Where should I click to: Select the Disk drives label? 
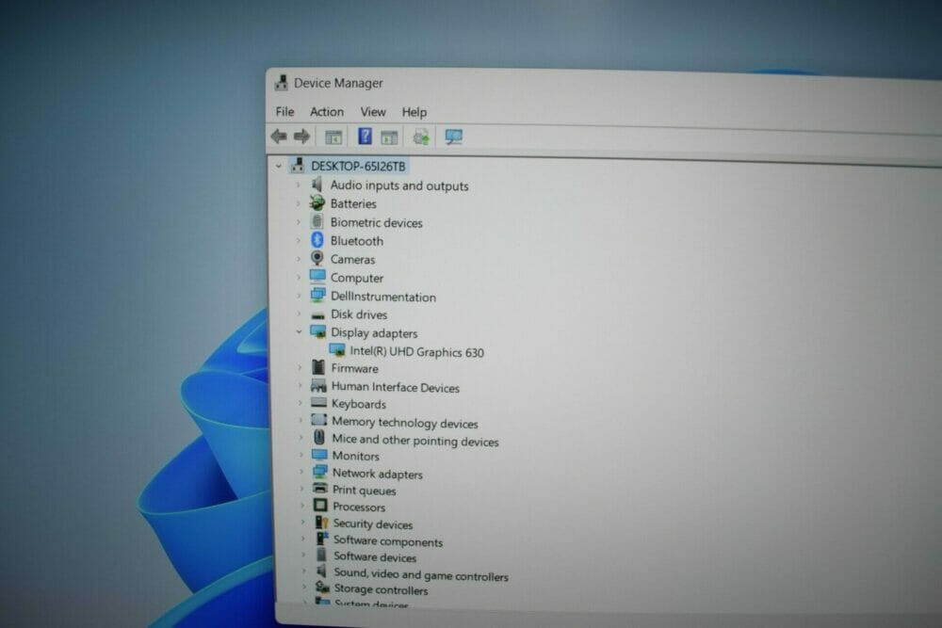359,314
